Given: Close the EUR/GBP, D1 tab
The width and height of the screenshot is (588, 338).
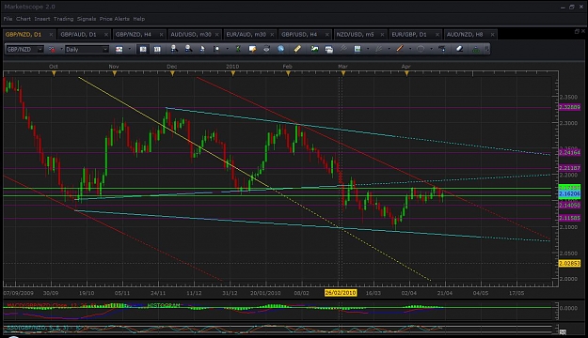Looking at the screenshot, I should (437, 35).
